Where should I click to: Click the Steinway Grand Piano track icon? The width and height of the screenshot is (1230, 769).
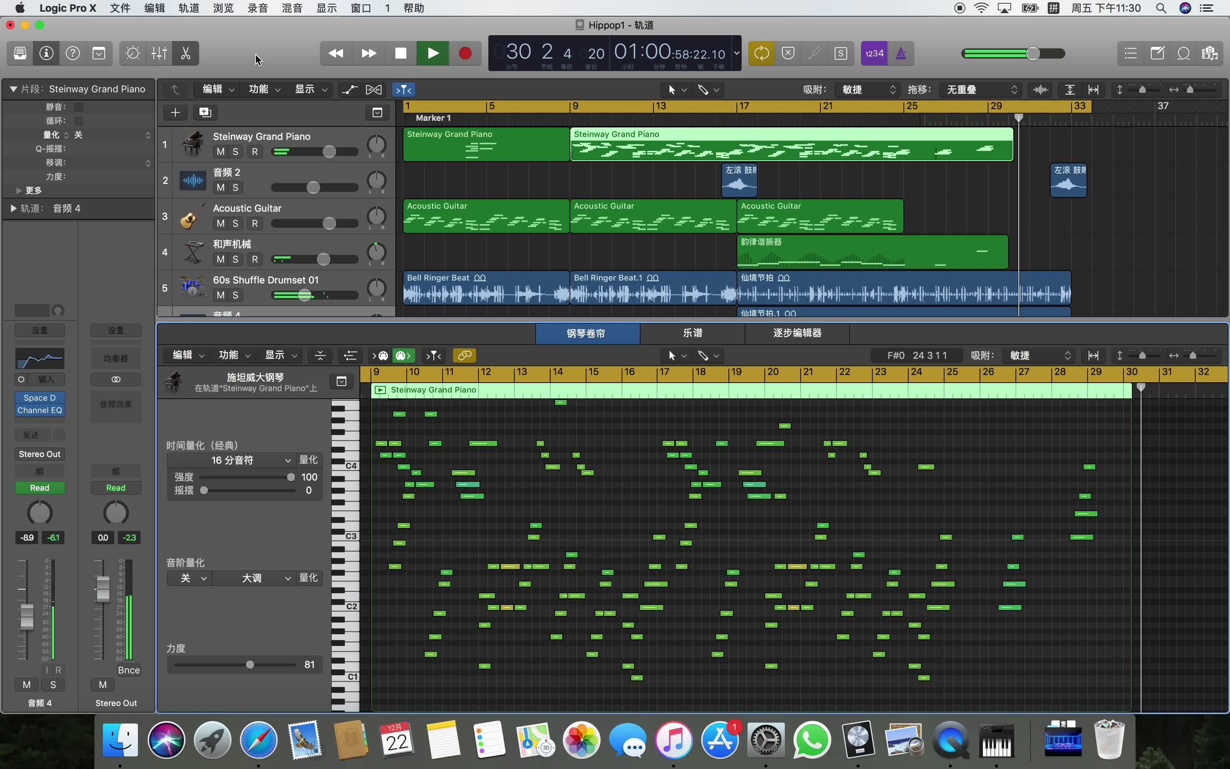193,144
